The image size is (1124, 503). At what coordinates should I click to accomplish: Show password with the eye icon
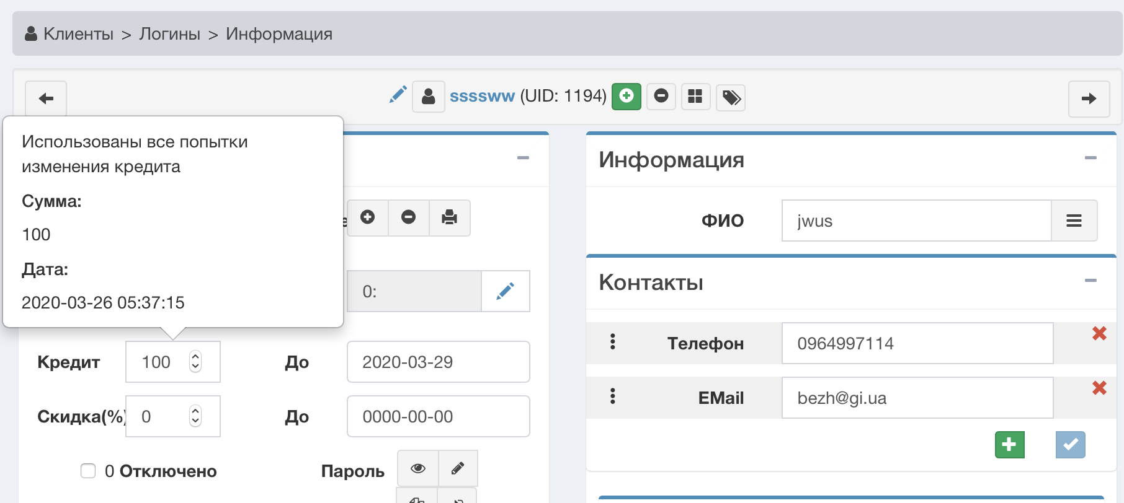point(417,468)
